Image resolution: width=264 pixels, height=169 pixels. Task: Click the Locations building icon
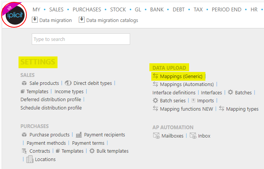(30, 159)
